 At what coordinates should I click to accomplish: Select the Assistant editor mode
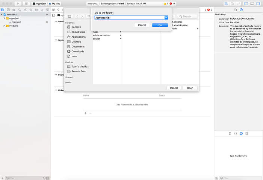pos(232,3)
